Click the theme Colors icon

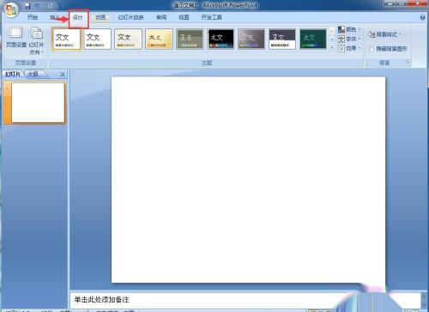[341, 29]
